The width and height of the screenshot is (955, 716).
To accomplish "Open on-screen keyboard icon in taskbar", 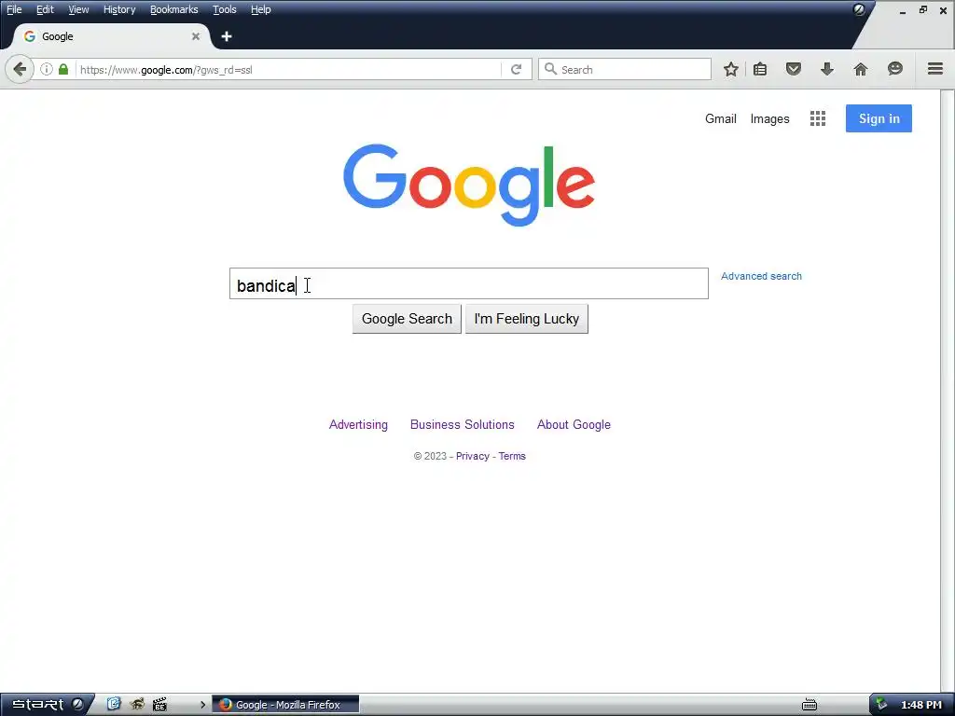I will coord(810,705).
